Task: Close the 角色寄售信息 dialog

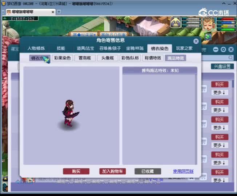Action: pos(196,41)
